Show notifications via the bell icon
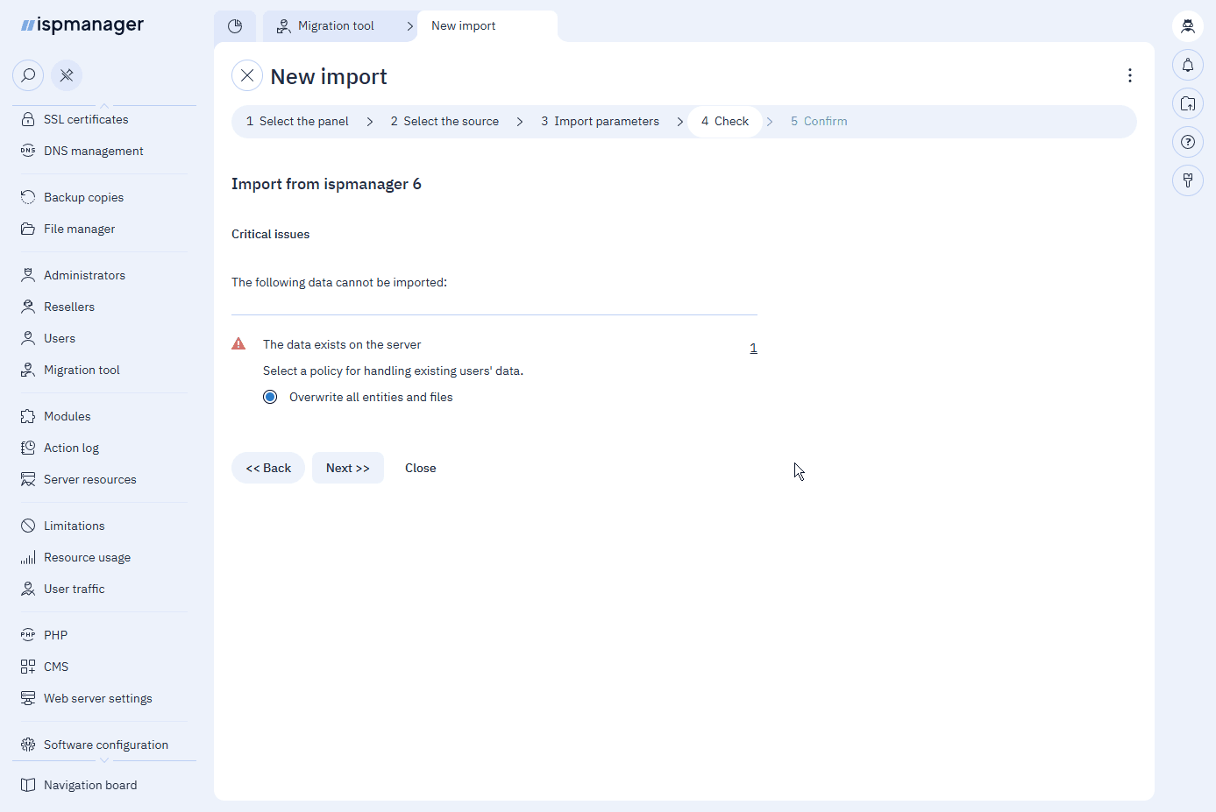This screenshot has width=1216, height=812. [1188, 65]
